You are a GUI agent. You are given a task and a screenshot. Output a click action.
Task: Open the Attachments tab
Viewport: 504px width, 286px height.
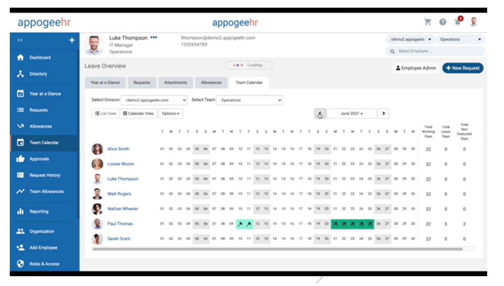coord(175,83)
